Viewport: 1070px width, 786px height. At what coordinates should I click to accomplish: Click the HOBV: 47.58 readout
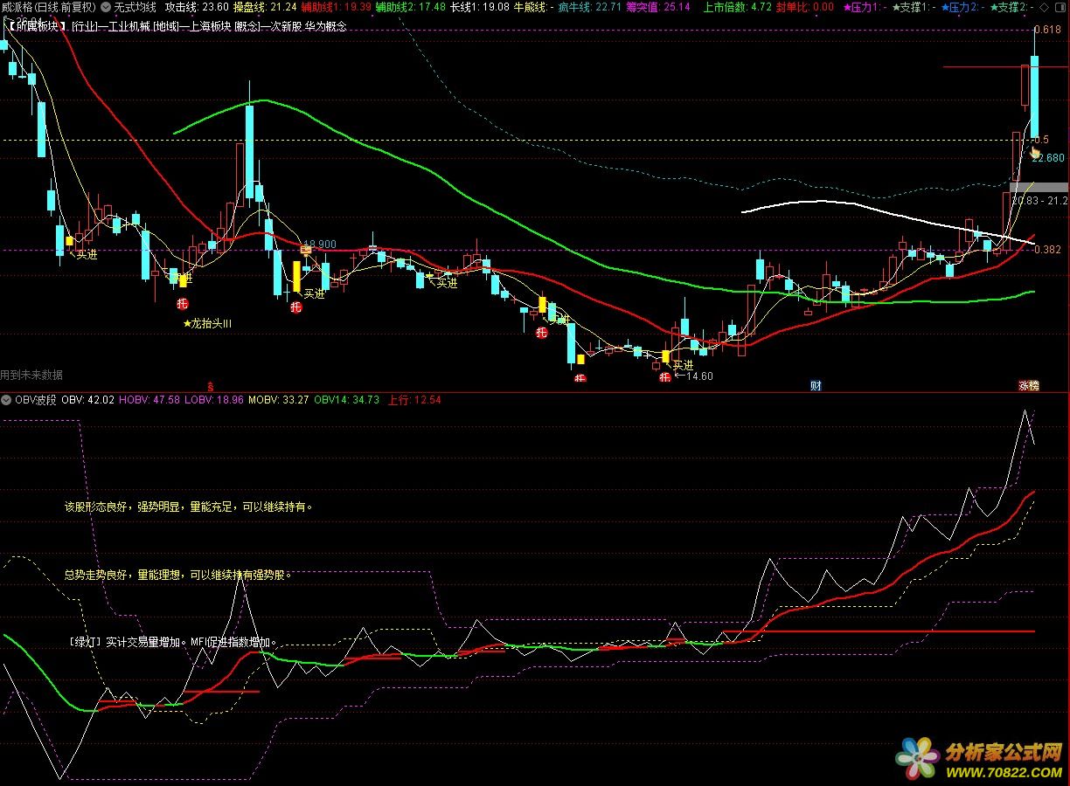point(149,399)
